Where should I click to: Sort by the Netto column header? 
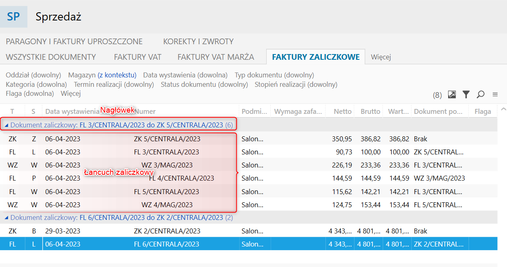pos(343,111)
